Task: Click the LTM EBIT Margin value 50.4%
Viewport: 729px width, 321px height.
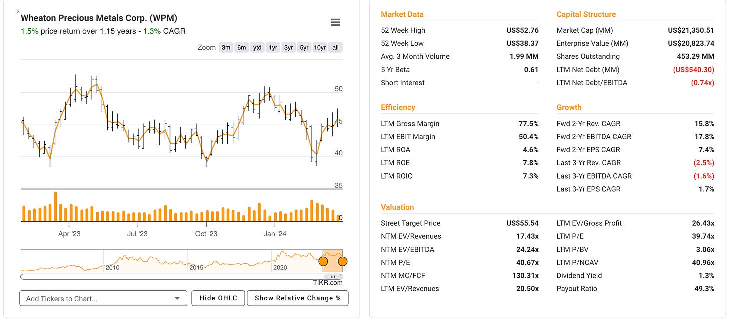Action: click(x=529, y=137)
